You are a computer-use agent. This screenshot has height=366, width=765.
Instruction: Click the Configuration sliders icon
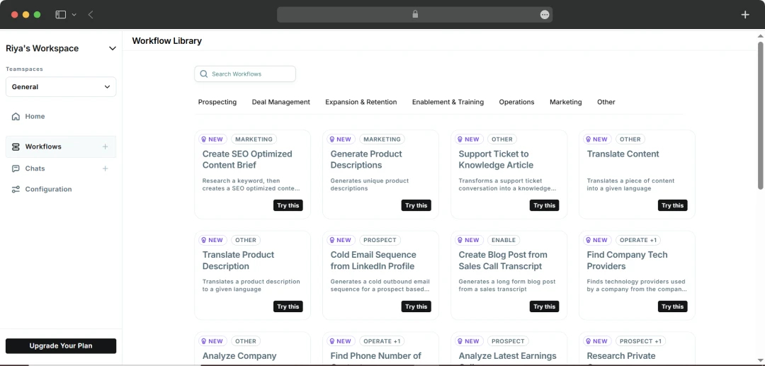click(x=16, y=190)
